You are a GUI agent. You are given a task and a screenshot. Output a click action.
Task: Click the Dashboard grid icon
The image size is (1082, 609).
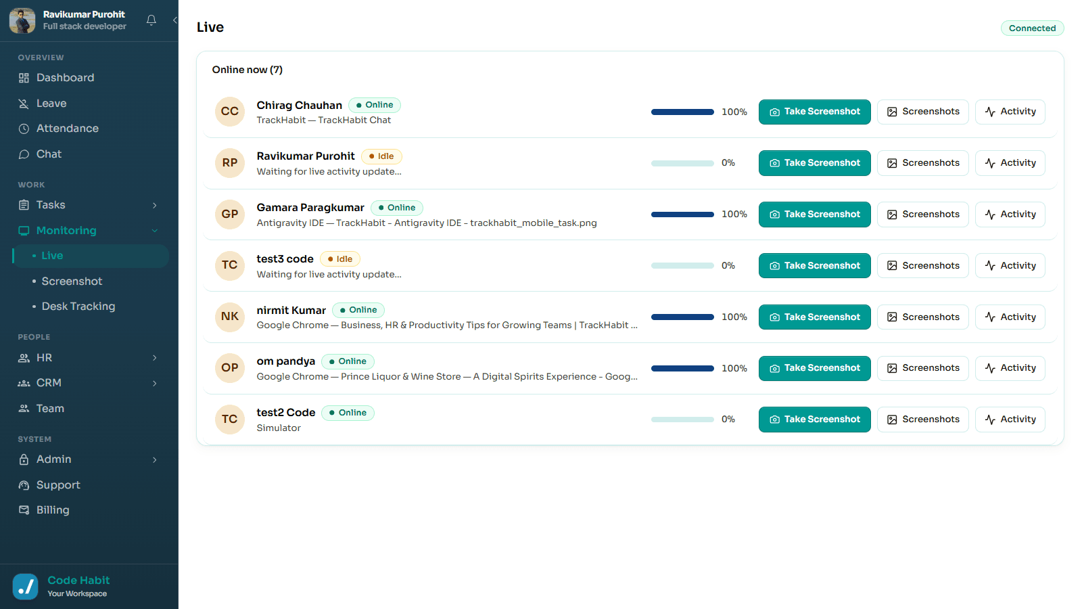click(24, 78)
